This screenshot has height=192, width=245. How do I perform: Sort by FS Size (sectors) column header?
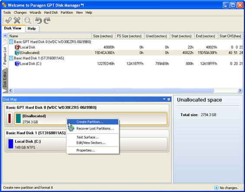(130, 36)
